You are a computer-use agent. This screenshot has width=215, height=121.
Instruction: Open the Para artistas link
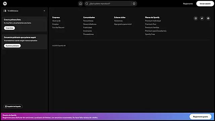point(88,21)
